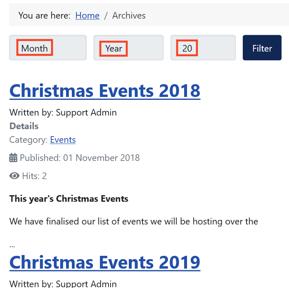Click the You are here label
The image size is (289, 288).
(x=44, y=15)
